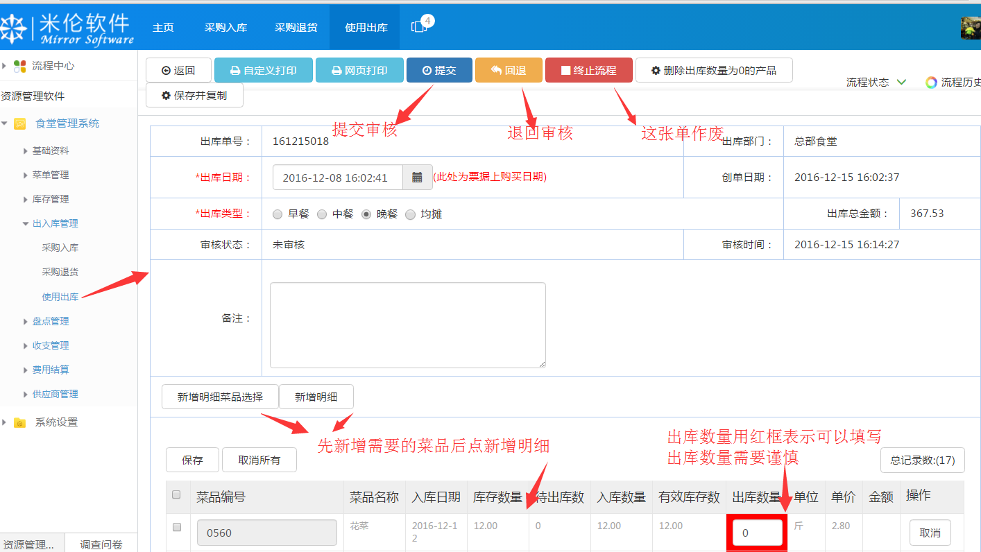981x552 pixels.
Task: Collapse the 出入库管理 tree section
Action: pos(26,223)
